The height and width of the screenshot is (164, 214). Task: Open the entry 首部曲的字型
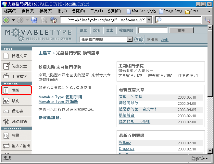tap(131, 97)
